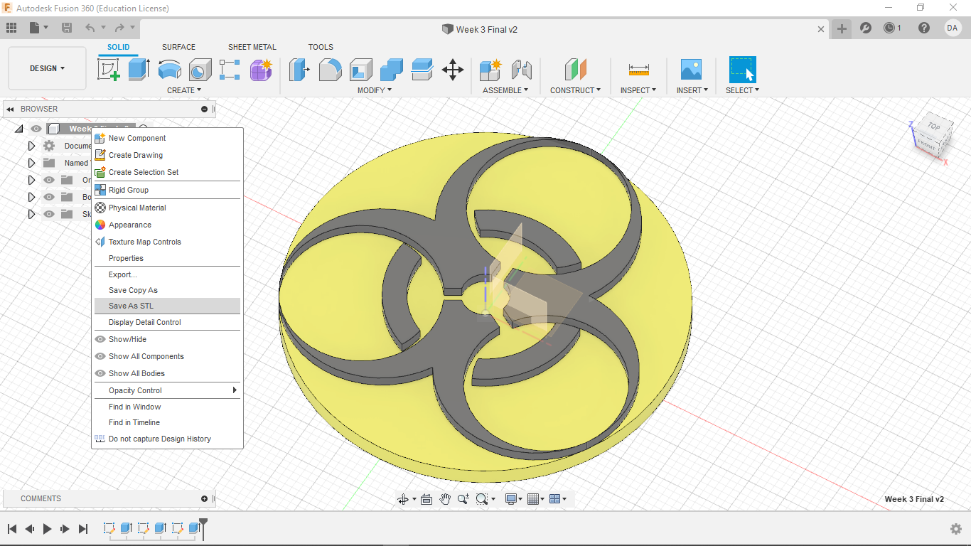The image size is (971, 546).
Task: Click the Select tool icon
Action: pyautogui.click(x=742, y=70)
